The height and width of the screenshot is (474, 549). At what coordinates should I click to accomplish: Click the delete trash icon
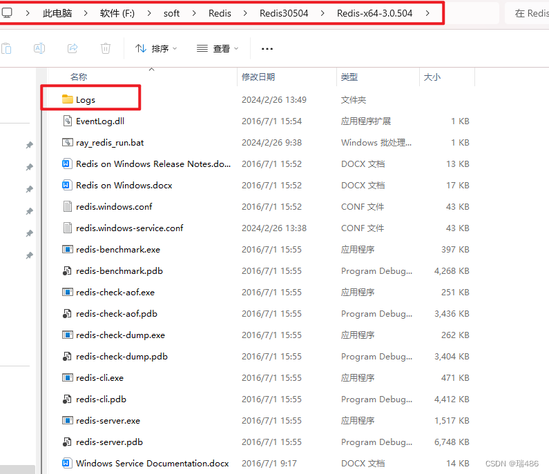click(x=106, y=48)
